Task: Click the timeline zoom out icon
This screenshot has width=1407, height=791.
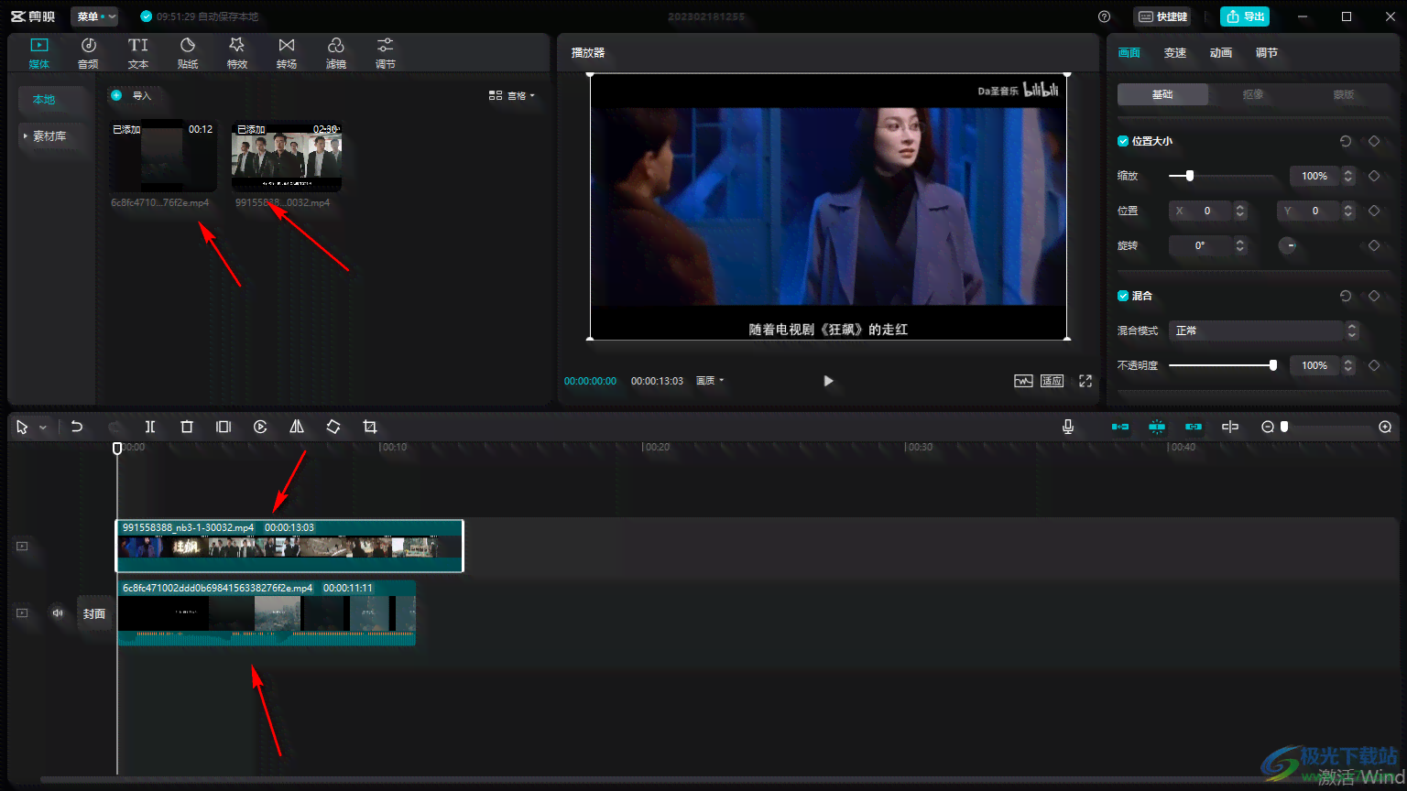Action: [x=1268, y=427]
